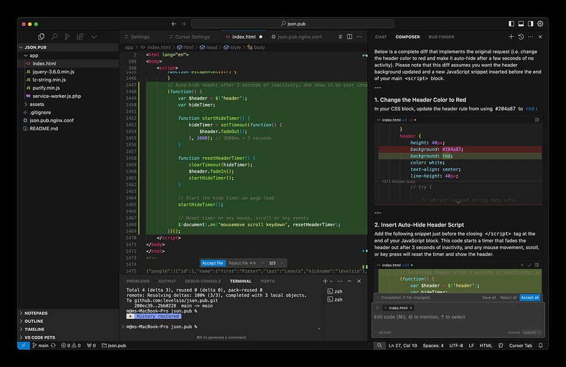The image size is (566, 367).
Task: Split the editor with the split icon
Action: [350, 37]
